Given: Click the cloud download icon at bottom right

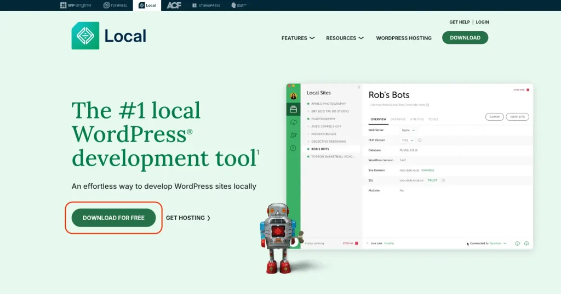Looking at the screenshot, I should click(x=517, y=244).
